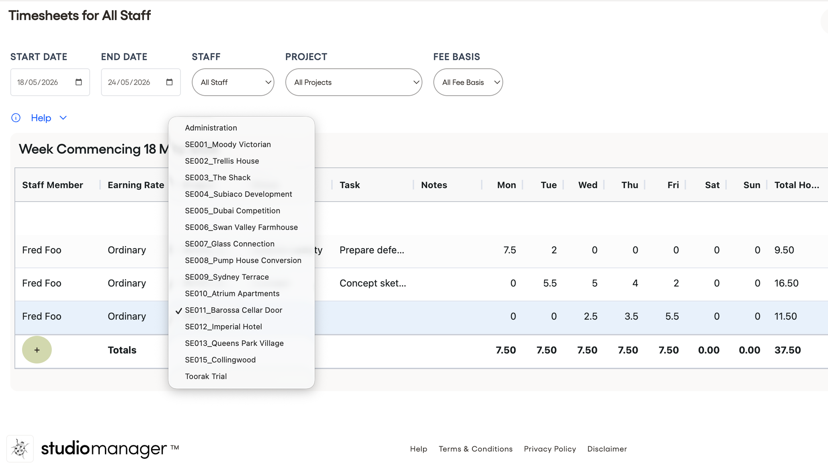Screen dimensions: 828x466
Task: Open the Start Date calendar picker icon
Action: 79,82
